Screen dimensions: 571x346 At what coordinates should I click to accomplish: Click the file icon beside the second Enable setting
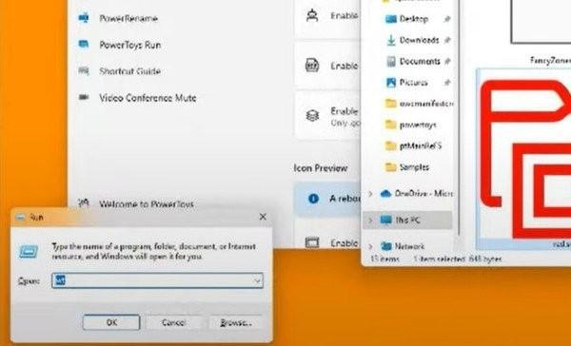pyautogui.click(x=312, y=66)
